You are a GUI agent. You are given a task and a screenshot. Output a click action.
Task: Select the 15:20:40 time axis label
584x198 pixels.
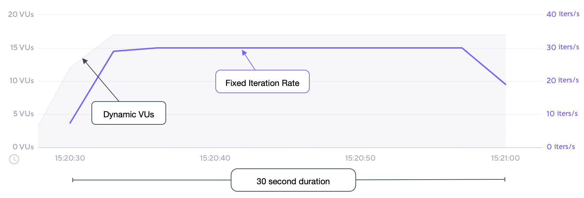point(215,158)
